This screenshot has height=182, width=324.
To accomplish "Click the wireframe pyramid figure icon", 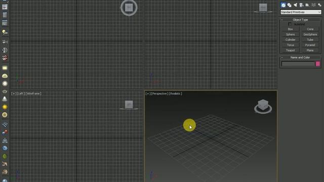I will click(x=5, y=141).
